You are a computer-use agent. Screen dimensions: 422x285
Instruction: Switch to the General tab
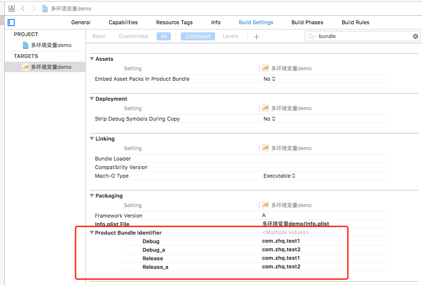click(81, 22)
